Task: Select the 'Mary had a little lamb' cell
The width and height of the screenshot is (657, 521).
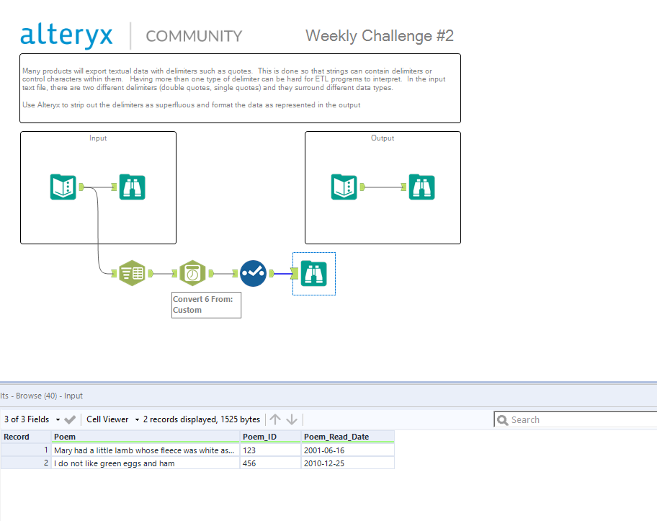Action: click(145, 450)
